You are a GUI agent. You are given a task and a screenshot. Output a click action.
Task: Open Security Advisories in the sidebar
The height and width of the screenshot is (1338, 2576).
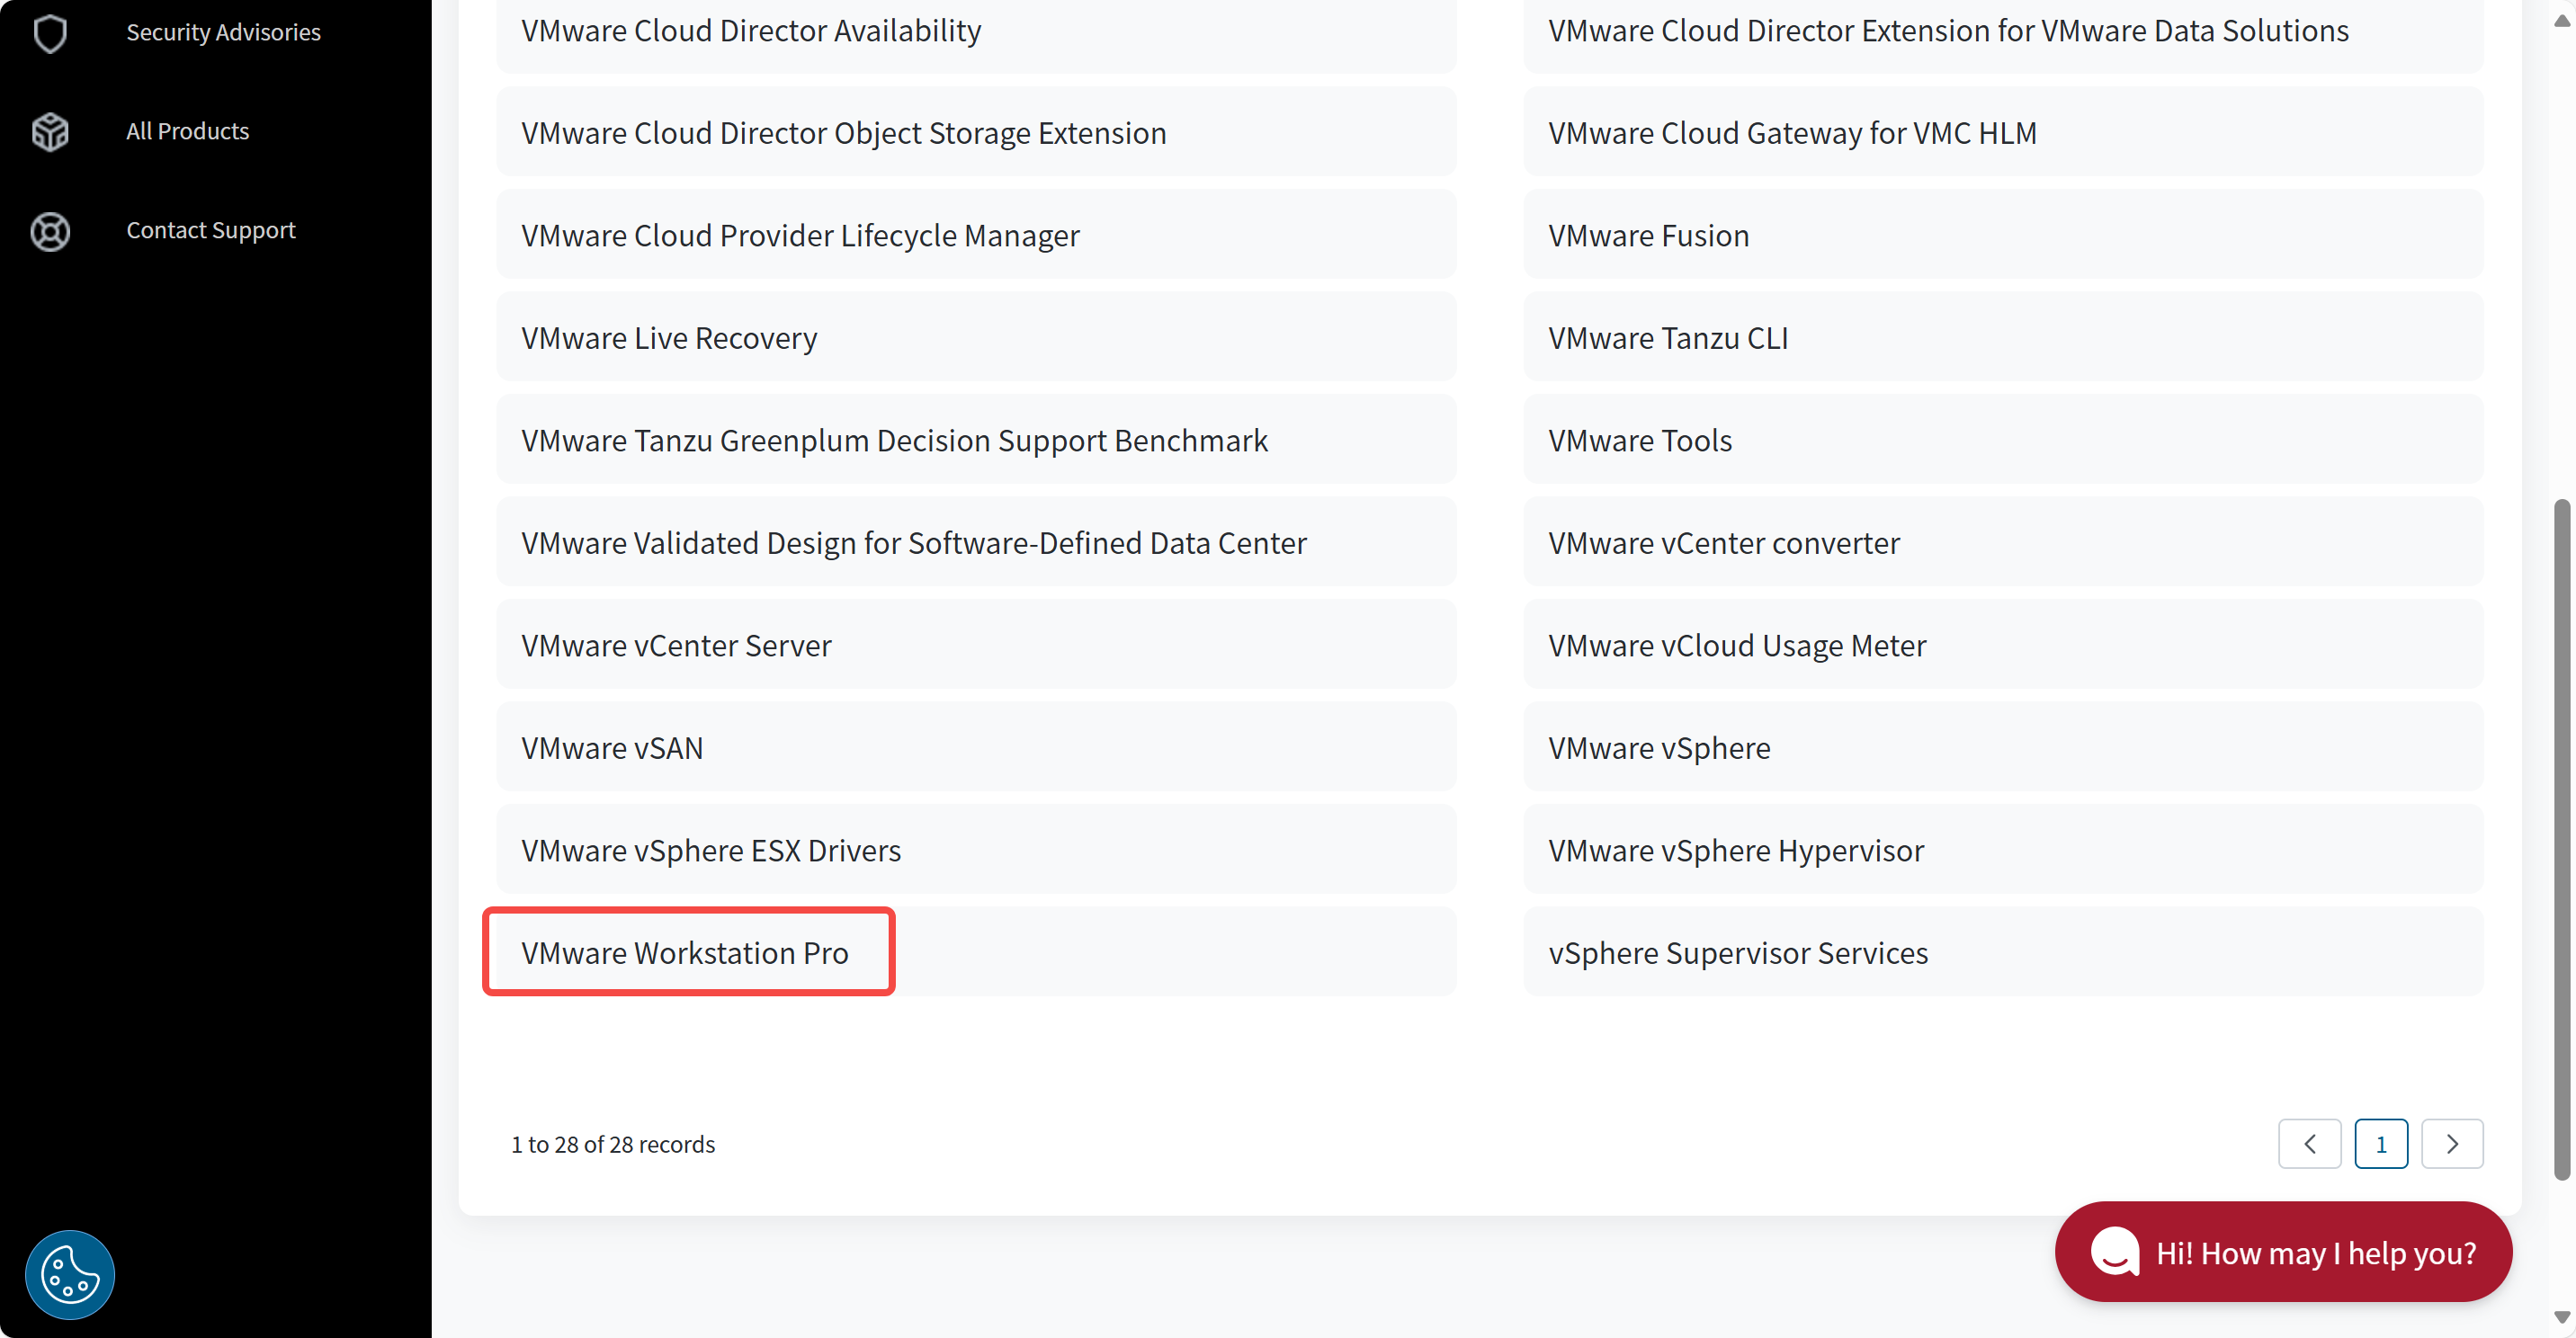tap(223, 32)
